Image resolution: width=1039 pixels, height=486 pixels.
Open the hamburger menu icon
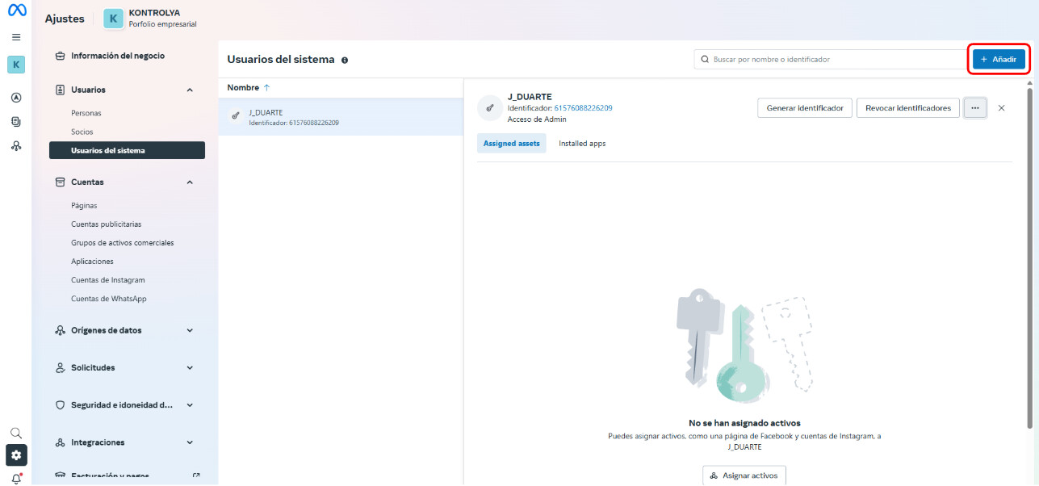pyautogui.click(x=16, y=37)
